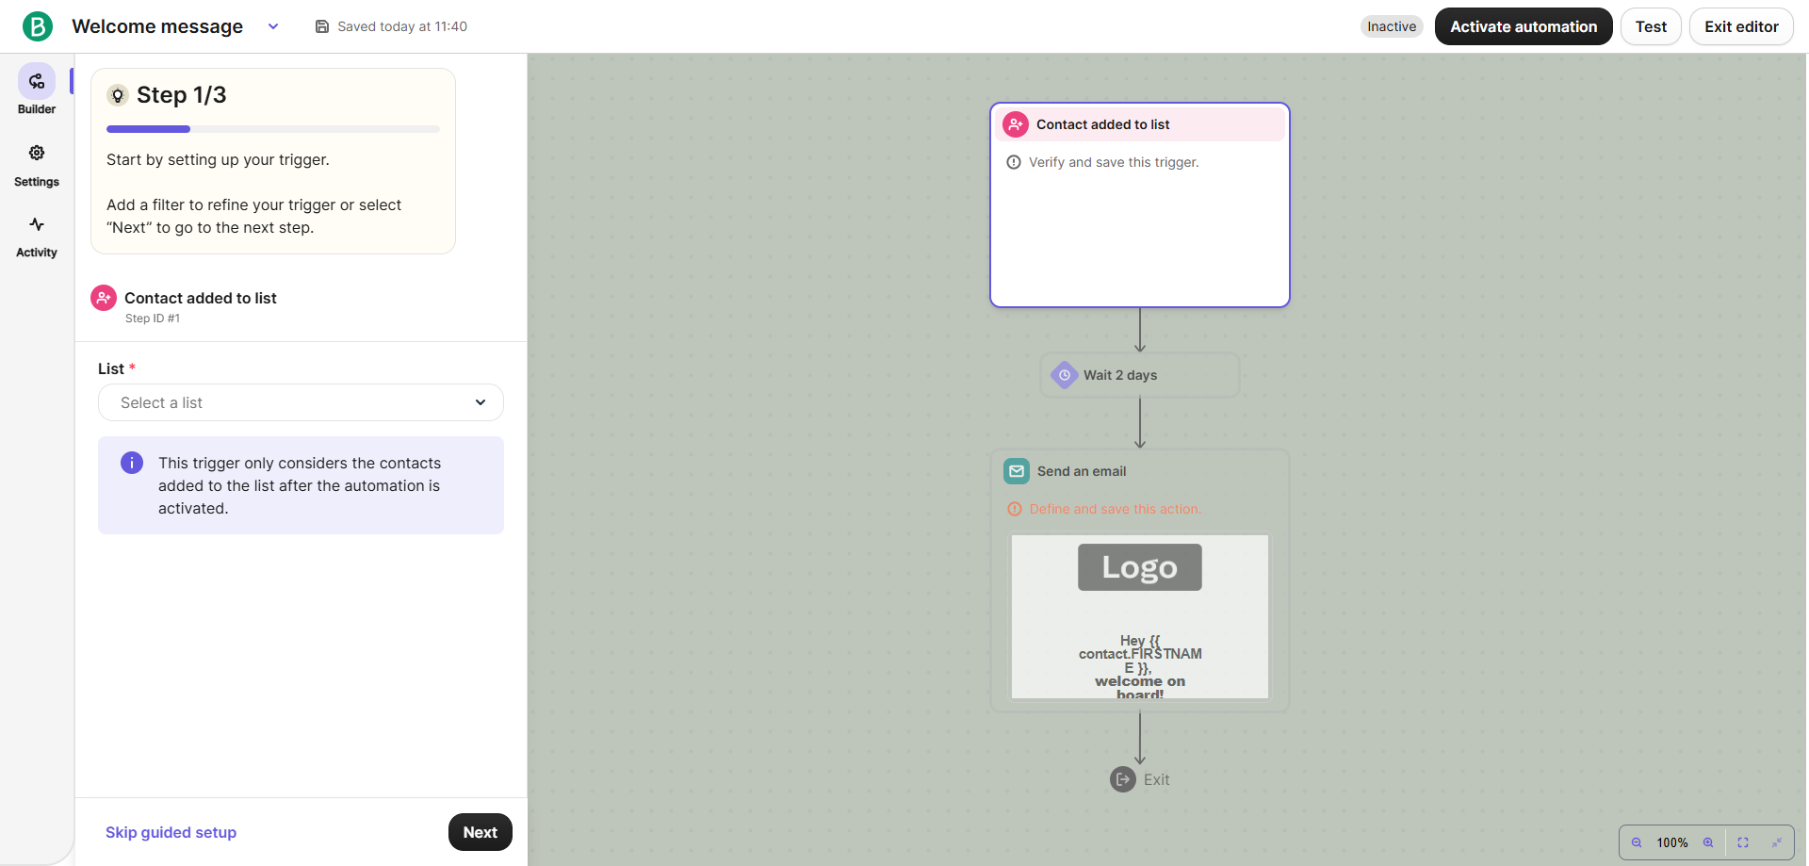Click the warning icon beside Verify and save this trigger
The height and width of the screenshot is (866, 1809).
[x=1014, y=162]
